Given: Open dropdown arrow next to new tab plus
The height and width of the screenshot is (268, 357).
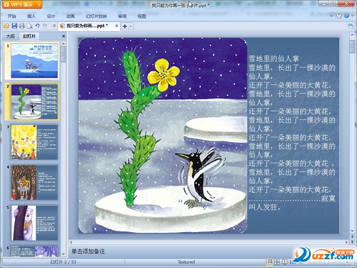Looking at the screenshot, I should [x=131, y=27].
